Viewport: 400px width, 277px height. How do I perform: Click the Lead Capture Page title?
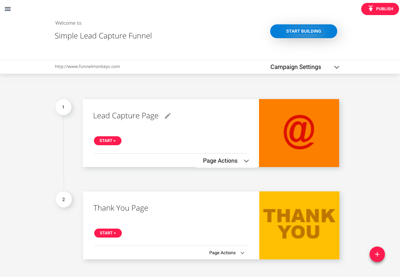pyautogui.click(x=126, y=116)
